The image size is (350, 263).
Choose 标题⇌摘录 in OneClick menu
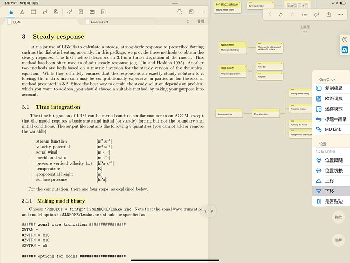tap(331, 119)
